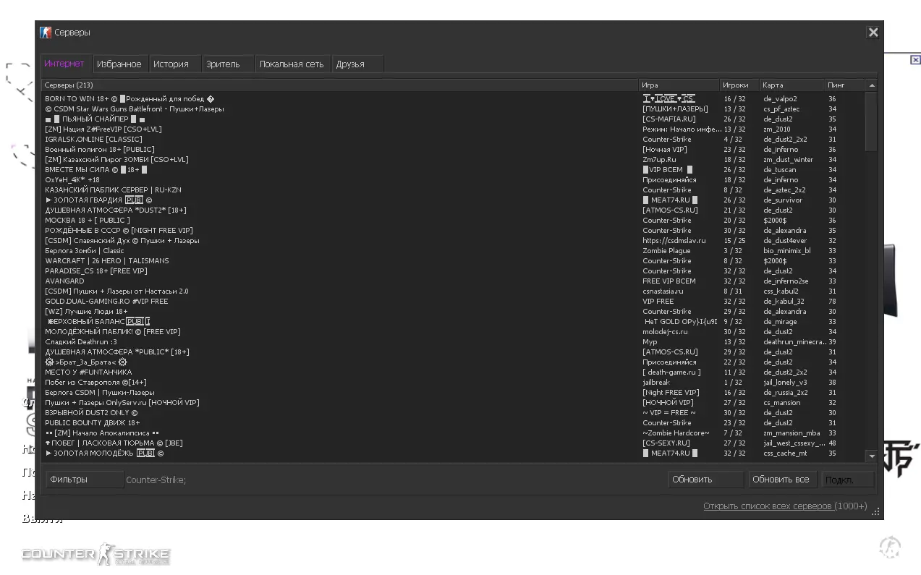Close the Серверы window
This screenshot has width=921, height=575.
pos(873,32)
